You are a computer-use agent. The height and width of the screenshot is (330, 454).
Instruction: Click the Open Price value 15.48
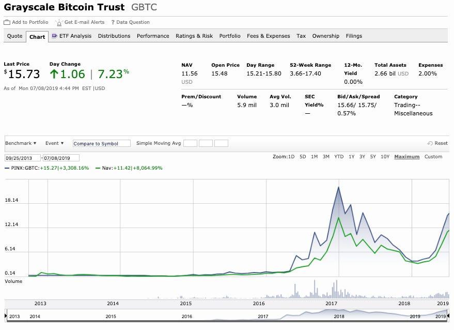[219, 73]
